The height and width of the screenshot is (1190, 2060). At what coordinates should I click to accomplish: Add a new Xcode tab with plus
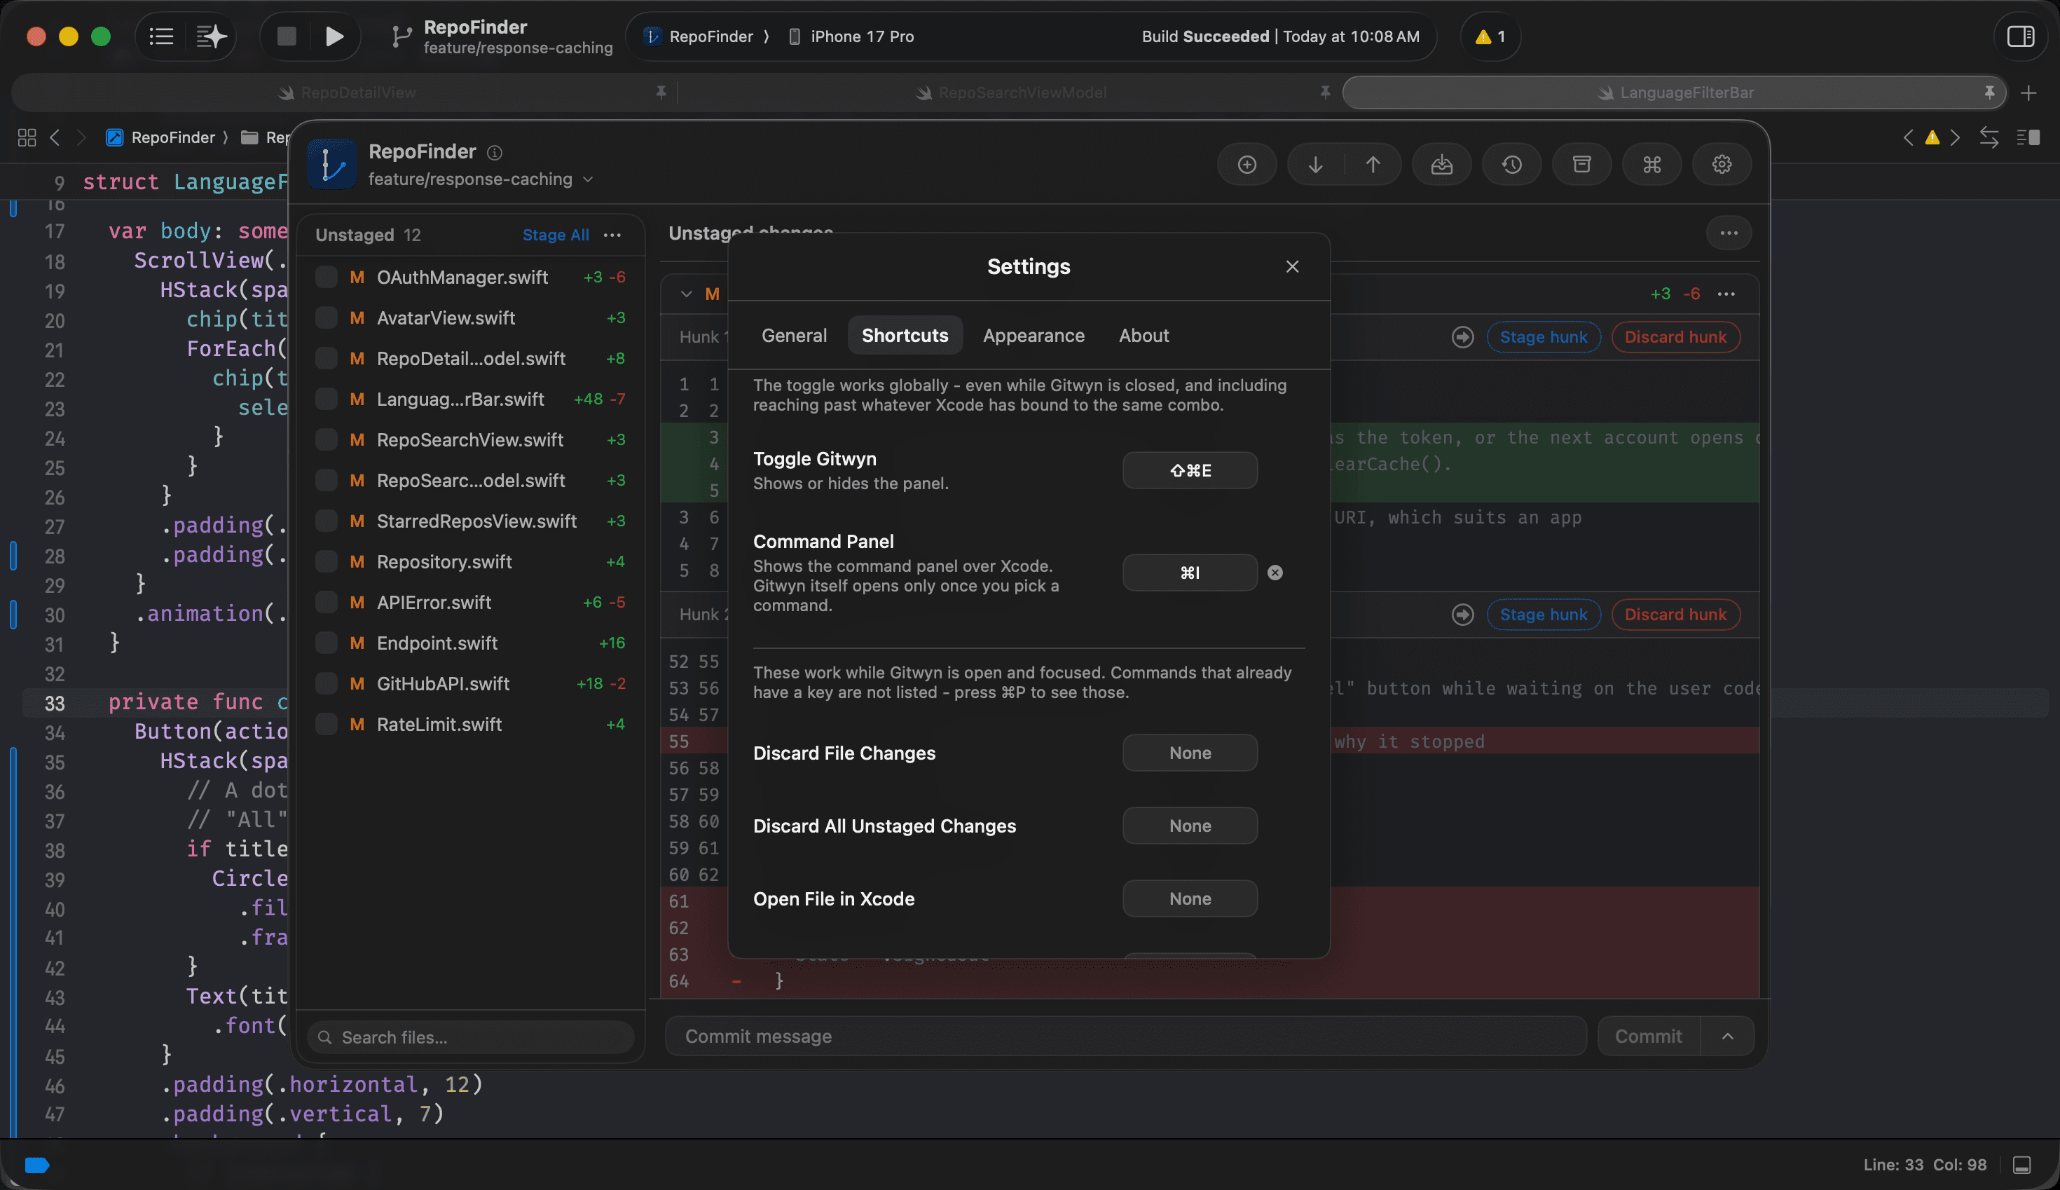pos(2028,93)
